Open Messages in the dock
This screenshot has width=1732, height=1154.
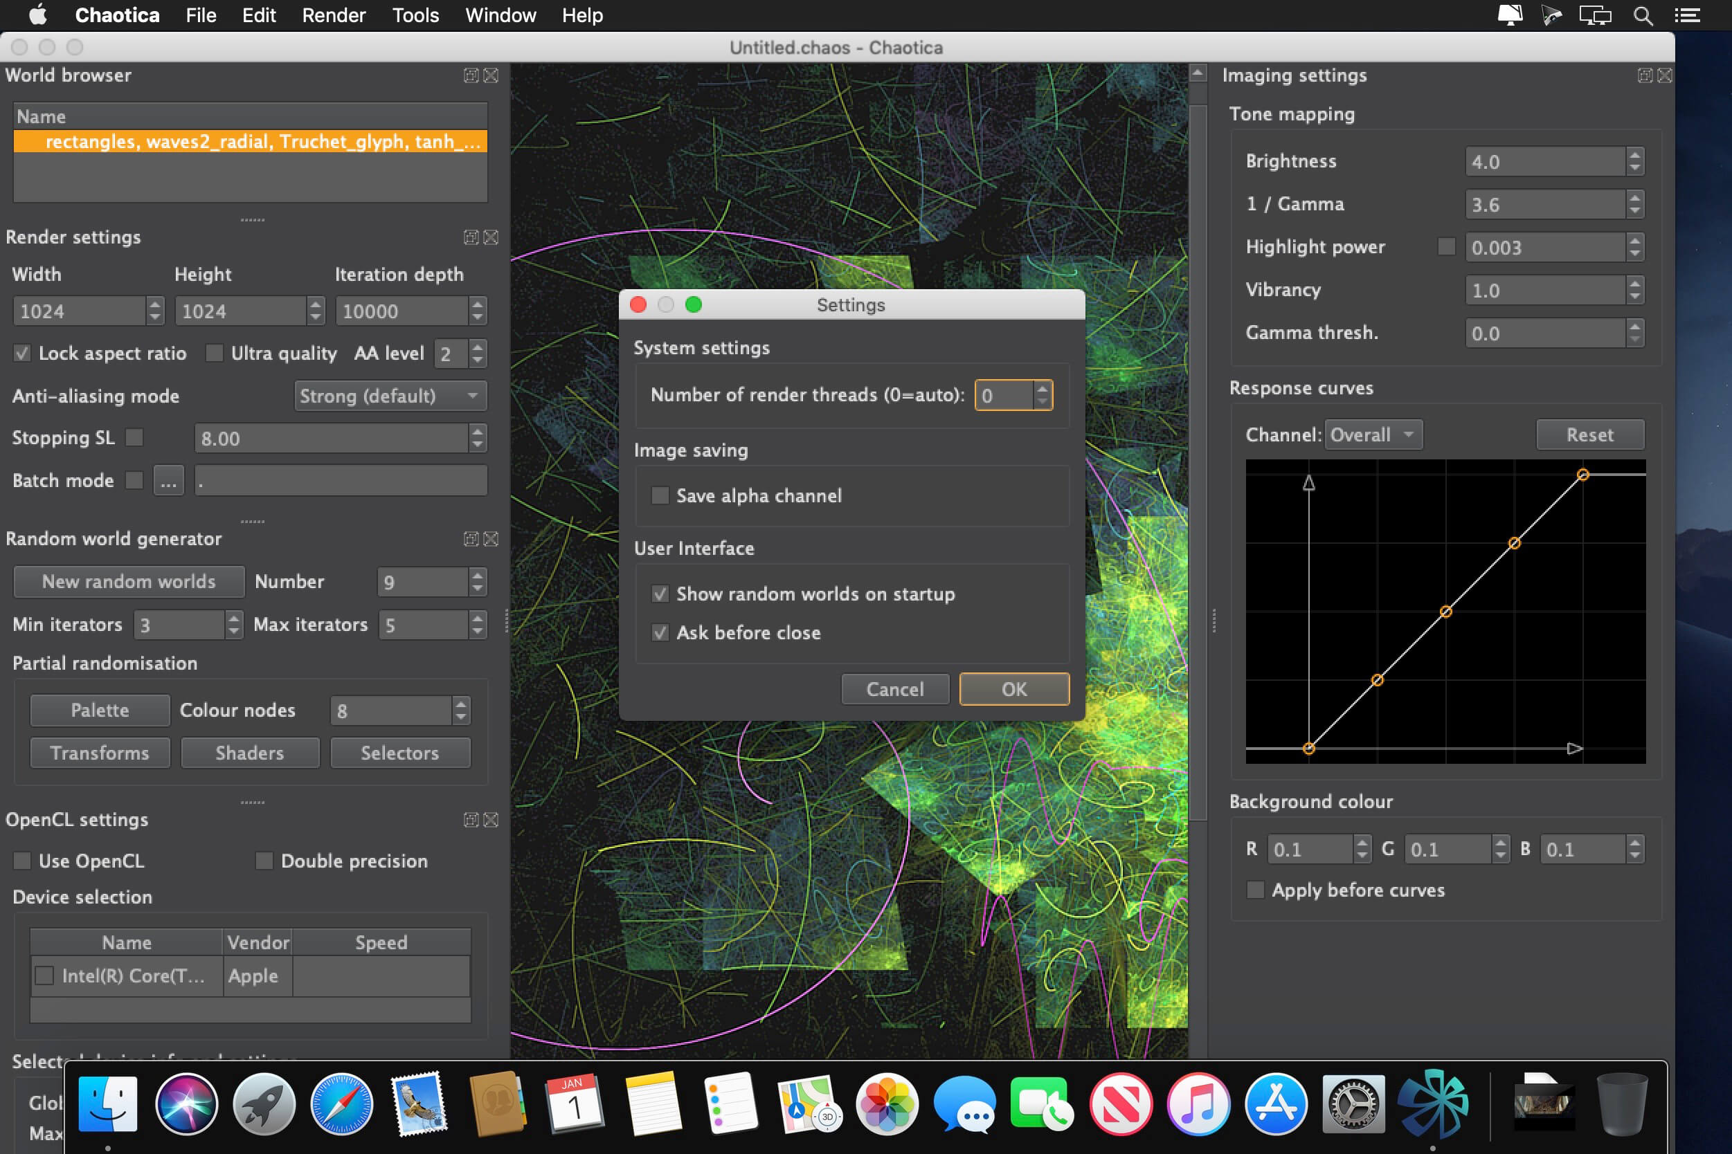pos(966,1104)
